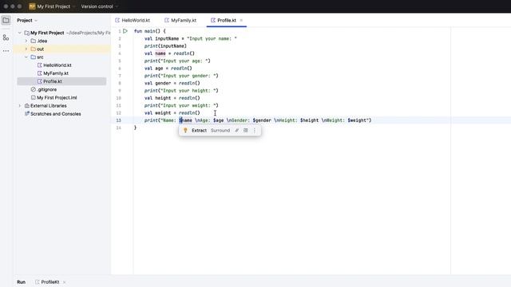
Task: Click 'val inputName' declaration on line 2
Action: 161,38
